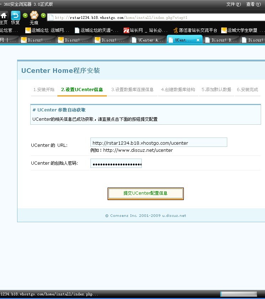Click step 1.安装开始
Viewport: 265px width, 299px height.
point(44,90)
